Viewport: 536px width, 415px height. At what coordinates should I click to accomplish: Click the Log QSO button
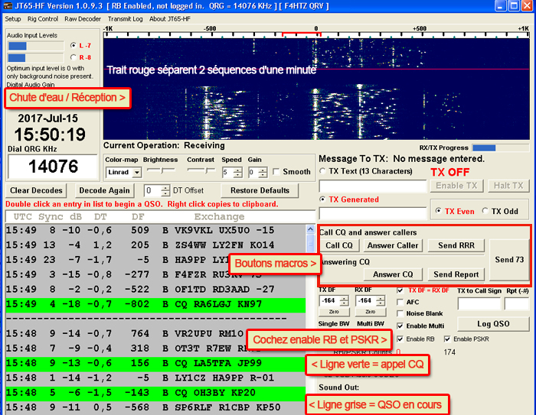(x=493, y=324)
